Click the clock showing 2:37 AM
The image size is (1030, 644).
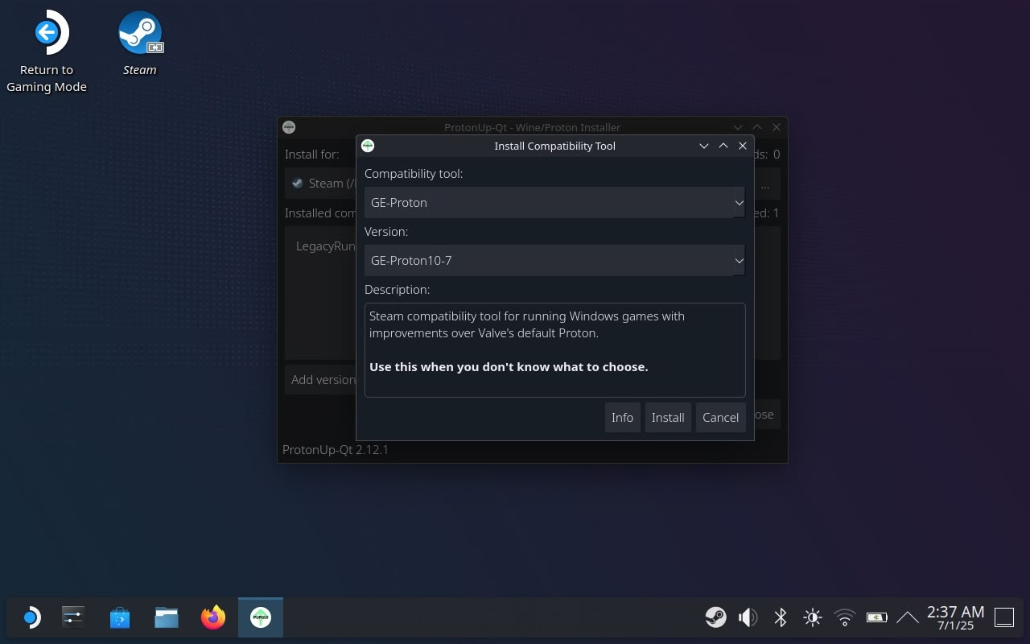(955, 617)
